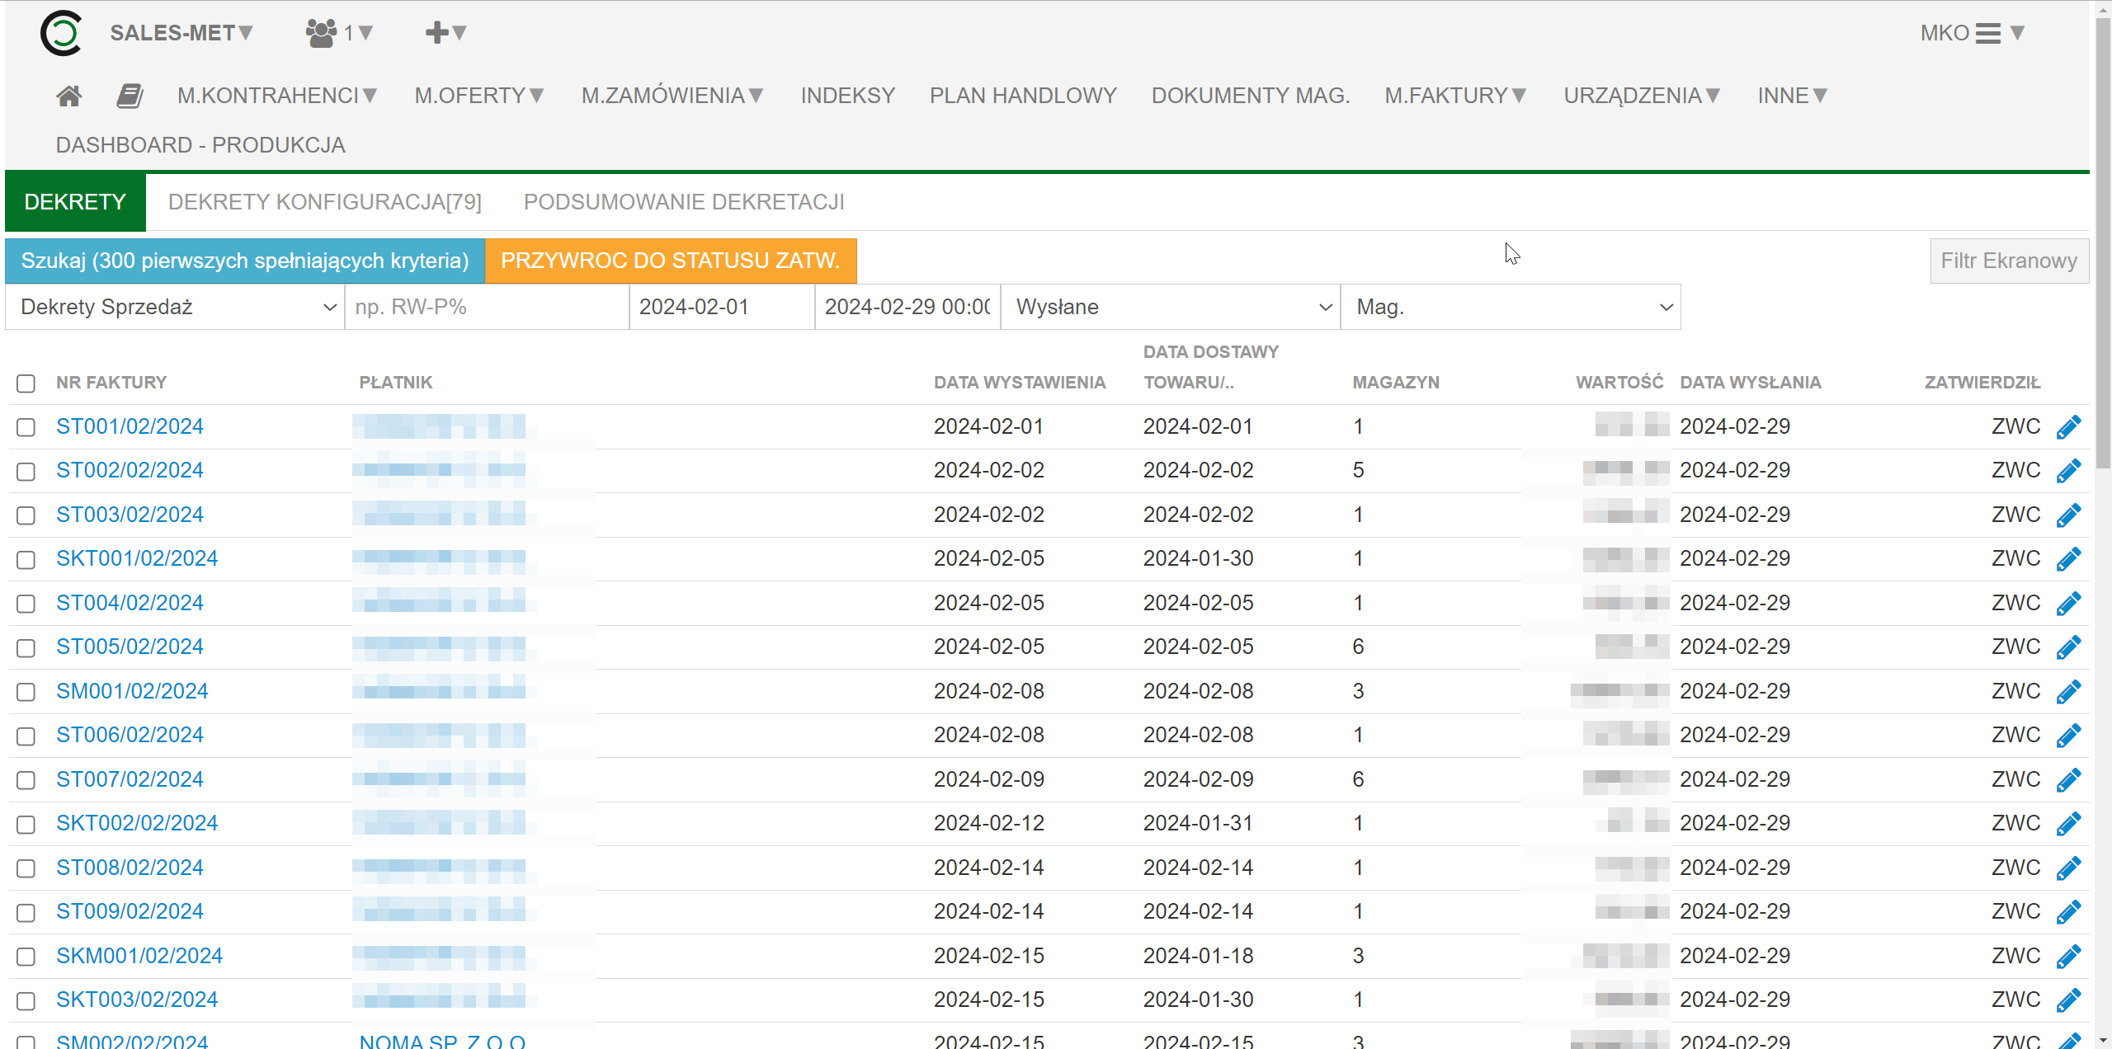This screenshot has width=2112, height=1049.
Task: Toggle the select-all header checkbox
Action: pos(26,383)
